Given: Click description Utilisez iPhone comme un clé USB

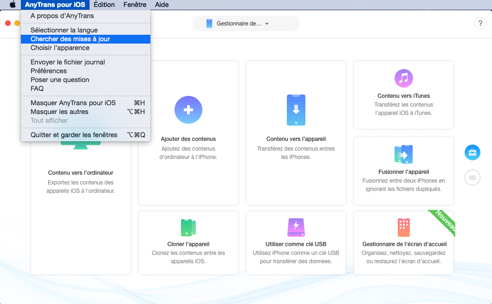Looking at the screenshot, I should point(296,257).
